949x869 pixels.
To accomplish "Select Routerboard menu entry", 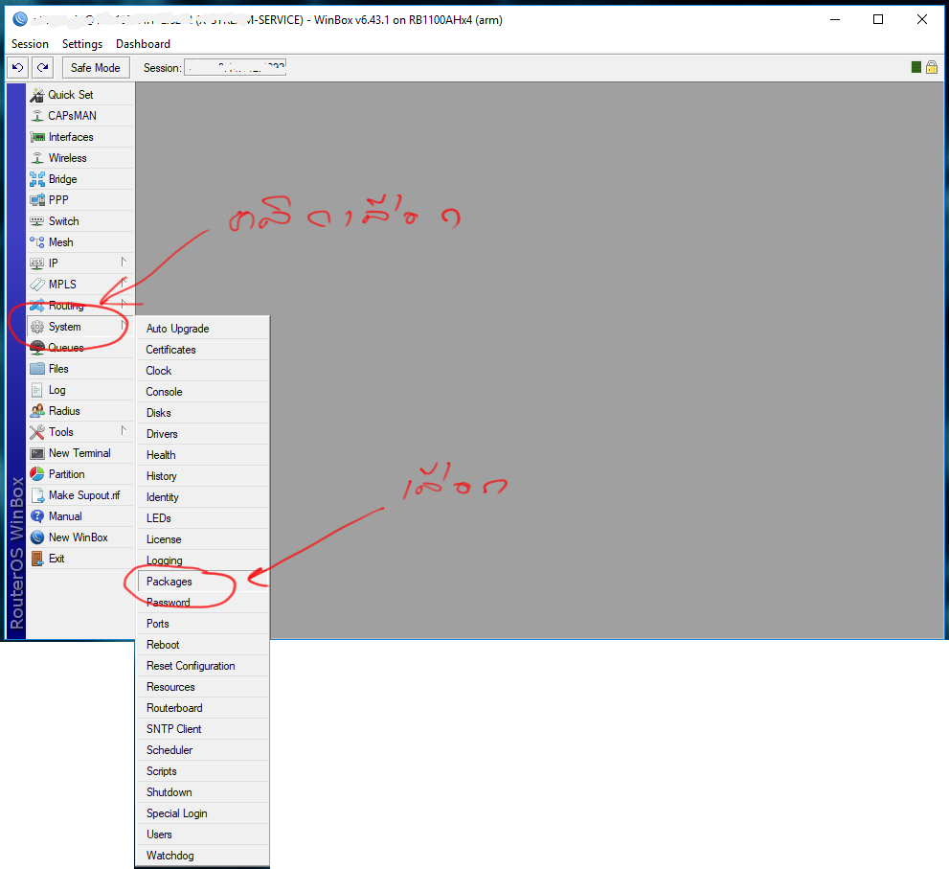I will [x=203, y=708].
